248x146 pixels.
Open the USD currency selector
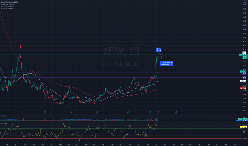[245, 2]
